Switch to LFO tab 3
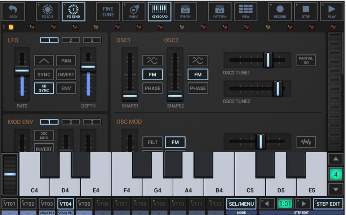The width and height of the screenshot is (346, 215). [92, 40]
